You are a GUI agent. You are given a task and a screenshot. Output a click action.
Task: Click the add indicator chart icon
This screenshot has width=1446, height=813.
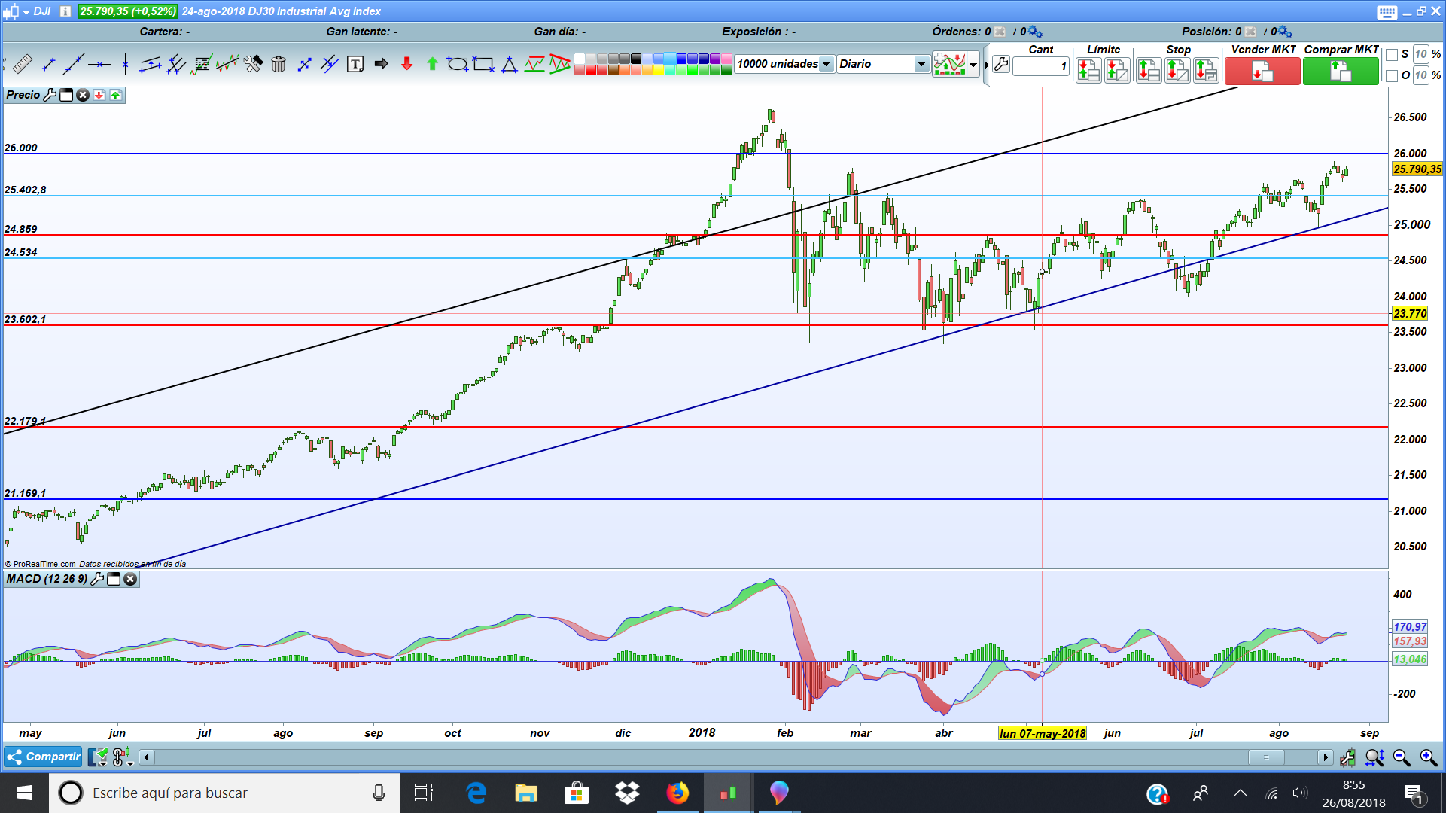pos(949,64)
